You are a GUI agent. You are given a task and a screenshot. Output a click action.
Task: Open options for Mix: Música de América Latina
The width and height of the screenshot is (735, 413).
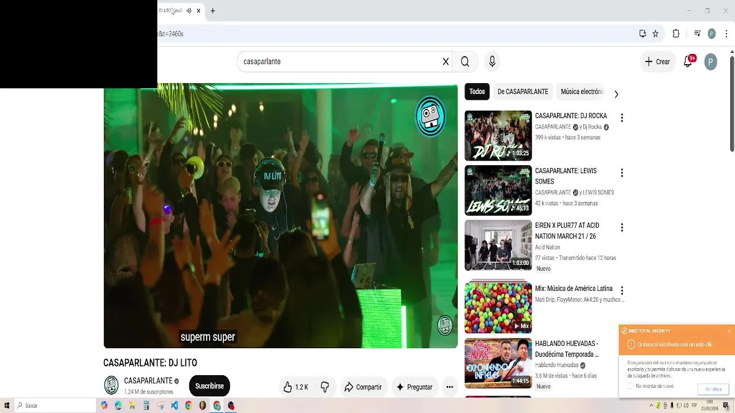(x=621, y=291)
